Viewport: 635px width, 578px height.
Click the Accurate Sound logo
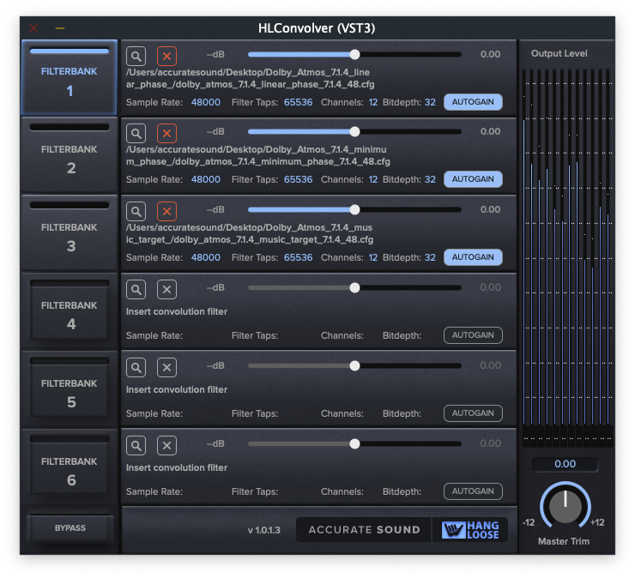click(x=364, y=529)
